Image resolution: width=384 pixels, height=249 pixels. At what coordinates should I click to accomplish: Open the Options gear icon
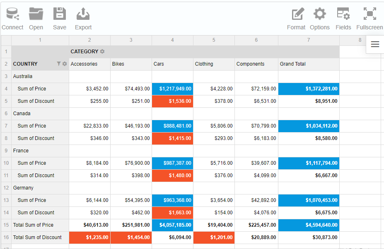click(x=320, y=14)
